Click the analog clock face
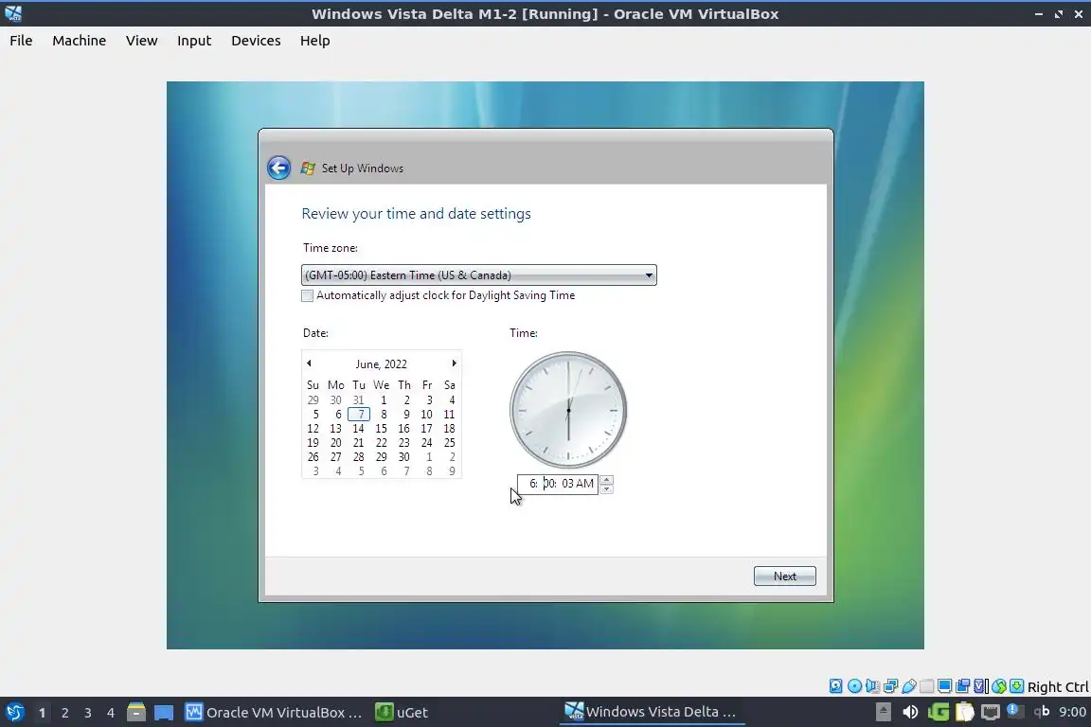This screenshot has height=727, width=1091. coord(568,410)
